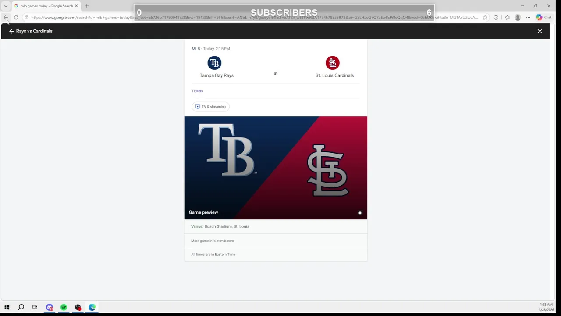Image resolution: width=561 pixels, height=316 pixels.
Task: Click the browser back arrow
Action: coord(6,18)
